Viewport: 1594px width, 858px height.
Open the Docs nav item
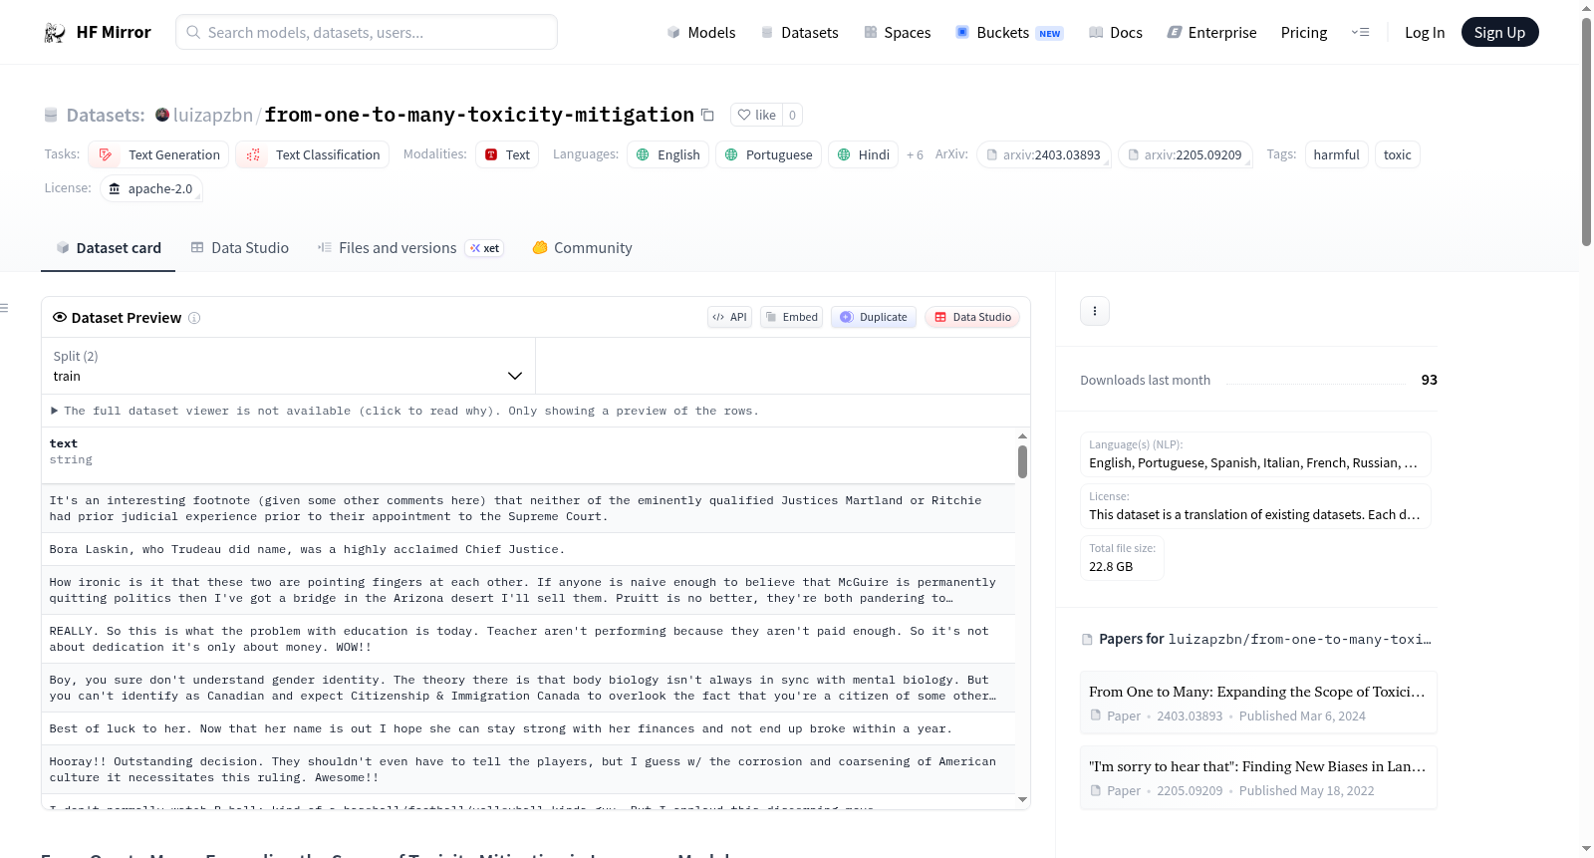pyautogui.click(x=1116, y=33)
